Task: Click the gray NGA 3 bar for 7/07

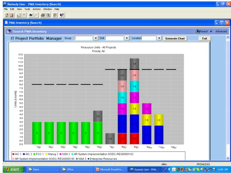Action: coord(110,139)
